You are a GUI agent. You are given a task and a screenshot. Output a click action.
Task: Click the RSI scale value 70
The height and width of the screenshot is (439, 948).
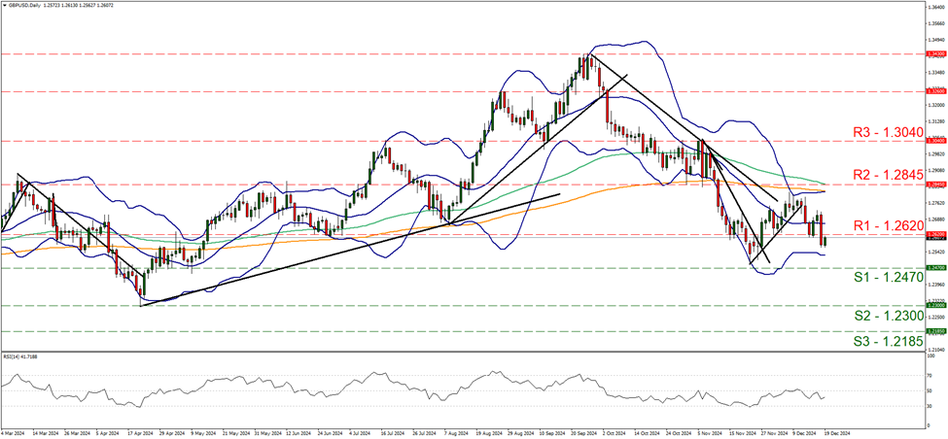pos(931,376)
